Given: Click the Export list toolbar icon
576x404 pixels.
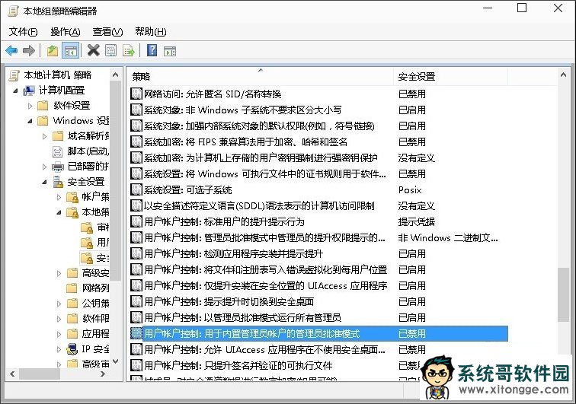Looking at the screenshot, I should pyautogui.click(x=129, y=50).
